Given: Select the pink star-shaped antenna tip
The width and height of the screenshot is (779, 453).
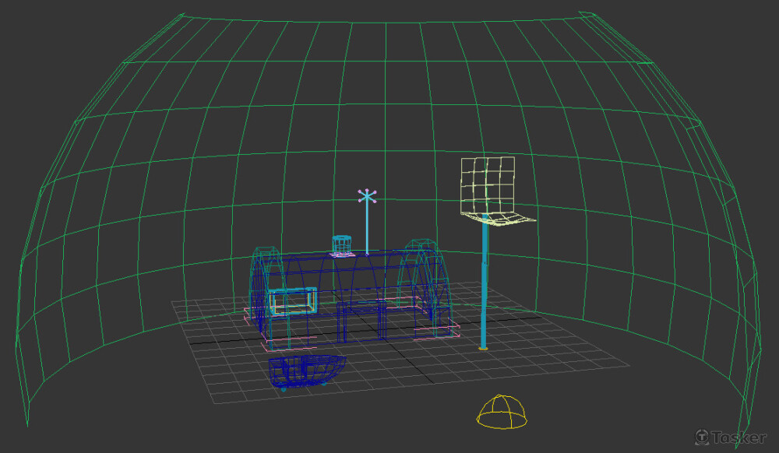Looking at the screenshot, I should pos(367,196).
